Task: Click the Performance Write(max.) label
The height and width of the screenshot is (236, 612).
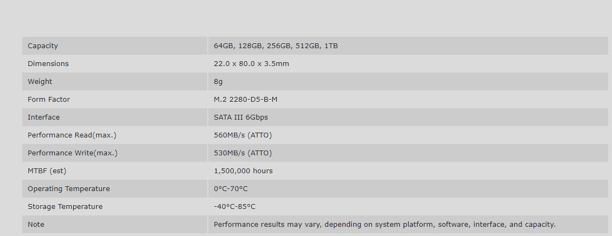Action: click(x=73, y=153)
